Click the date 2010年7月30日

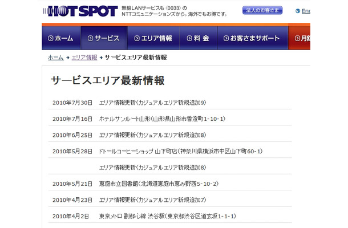tap(72, 103)
